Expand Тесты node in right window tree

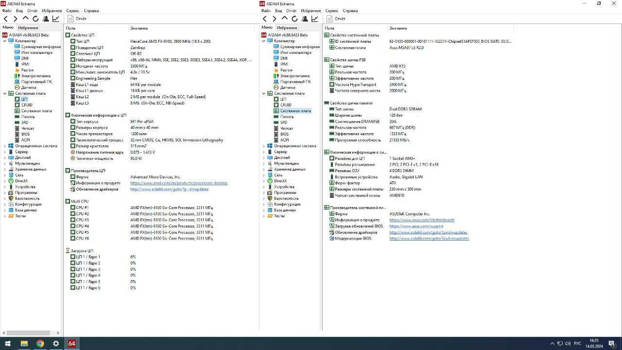pyautogui.click(x=264, y=216)
